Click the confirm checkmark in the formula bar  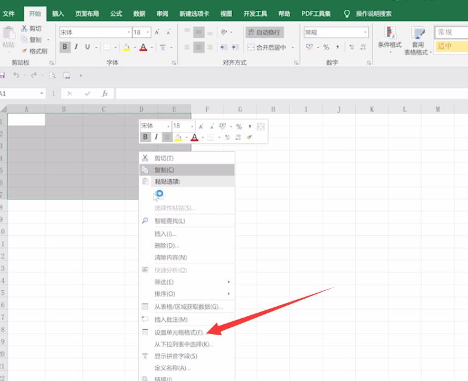[87, 93]
